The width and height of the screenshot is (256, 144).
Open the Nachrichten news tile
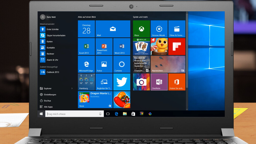[168, 64]
